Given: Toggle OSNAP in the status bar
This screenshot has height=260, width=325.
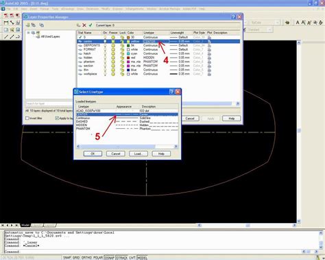Looking at the screenshot, I should (x=110, y=257).
